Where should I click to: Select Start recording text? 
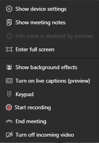(33, 108)
